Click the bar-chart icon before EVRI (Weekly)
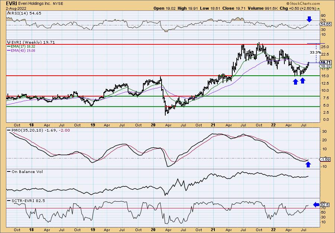Screen dimensions: 335x233 click(x=9, y=42)
